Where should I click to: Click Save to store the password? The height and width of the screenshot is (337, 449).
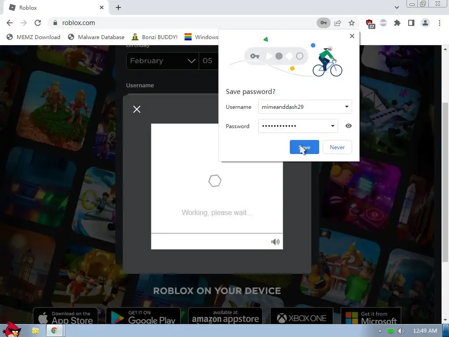tap(304, 147)
